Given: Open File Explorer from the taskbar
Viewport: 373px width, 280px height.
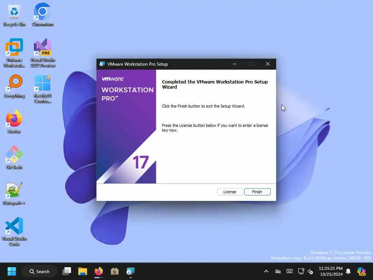Looking at the screenshot, I should (x=83, y=271).
